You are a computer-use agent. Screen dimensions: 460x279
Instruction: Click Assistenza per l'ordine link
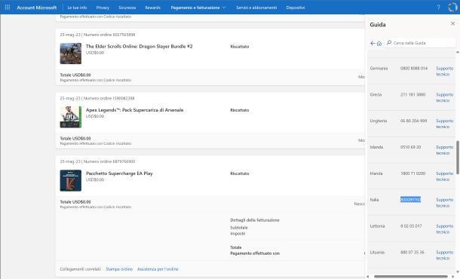158,269
